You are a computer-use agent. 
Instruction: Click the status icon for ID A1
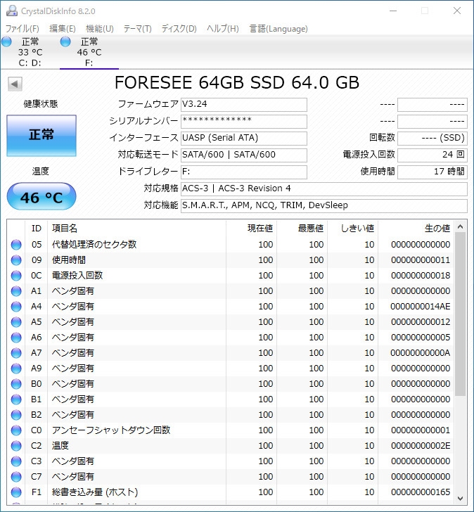click(x=16, y=291)
